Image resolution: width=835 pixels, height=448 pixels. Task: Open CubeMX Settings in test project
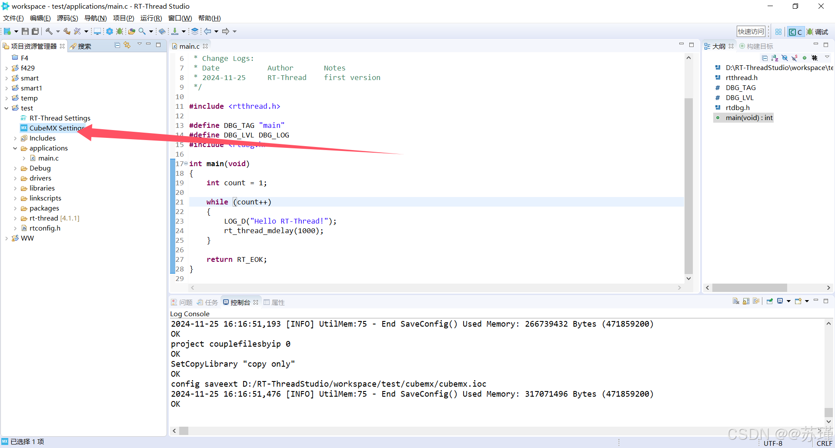pyautogui.click(x=52, y=128)
